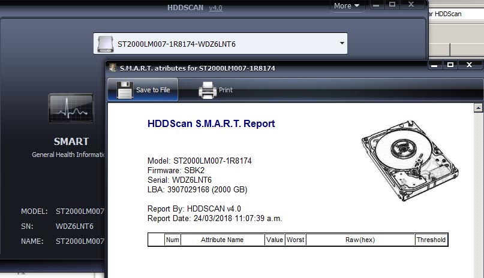Close the S.M.A.R.T. attributes window
484x278 pixels.
(469, 65)
